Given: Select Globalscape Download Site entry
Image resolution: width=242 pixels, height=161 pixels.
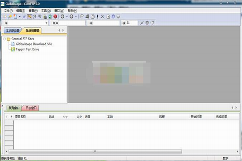Looking at the screenshot, I should click(34, 44).
